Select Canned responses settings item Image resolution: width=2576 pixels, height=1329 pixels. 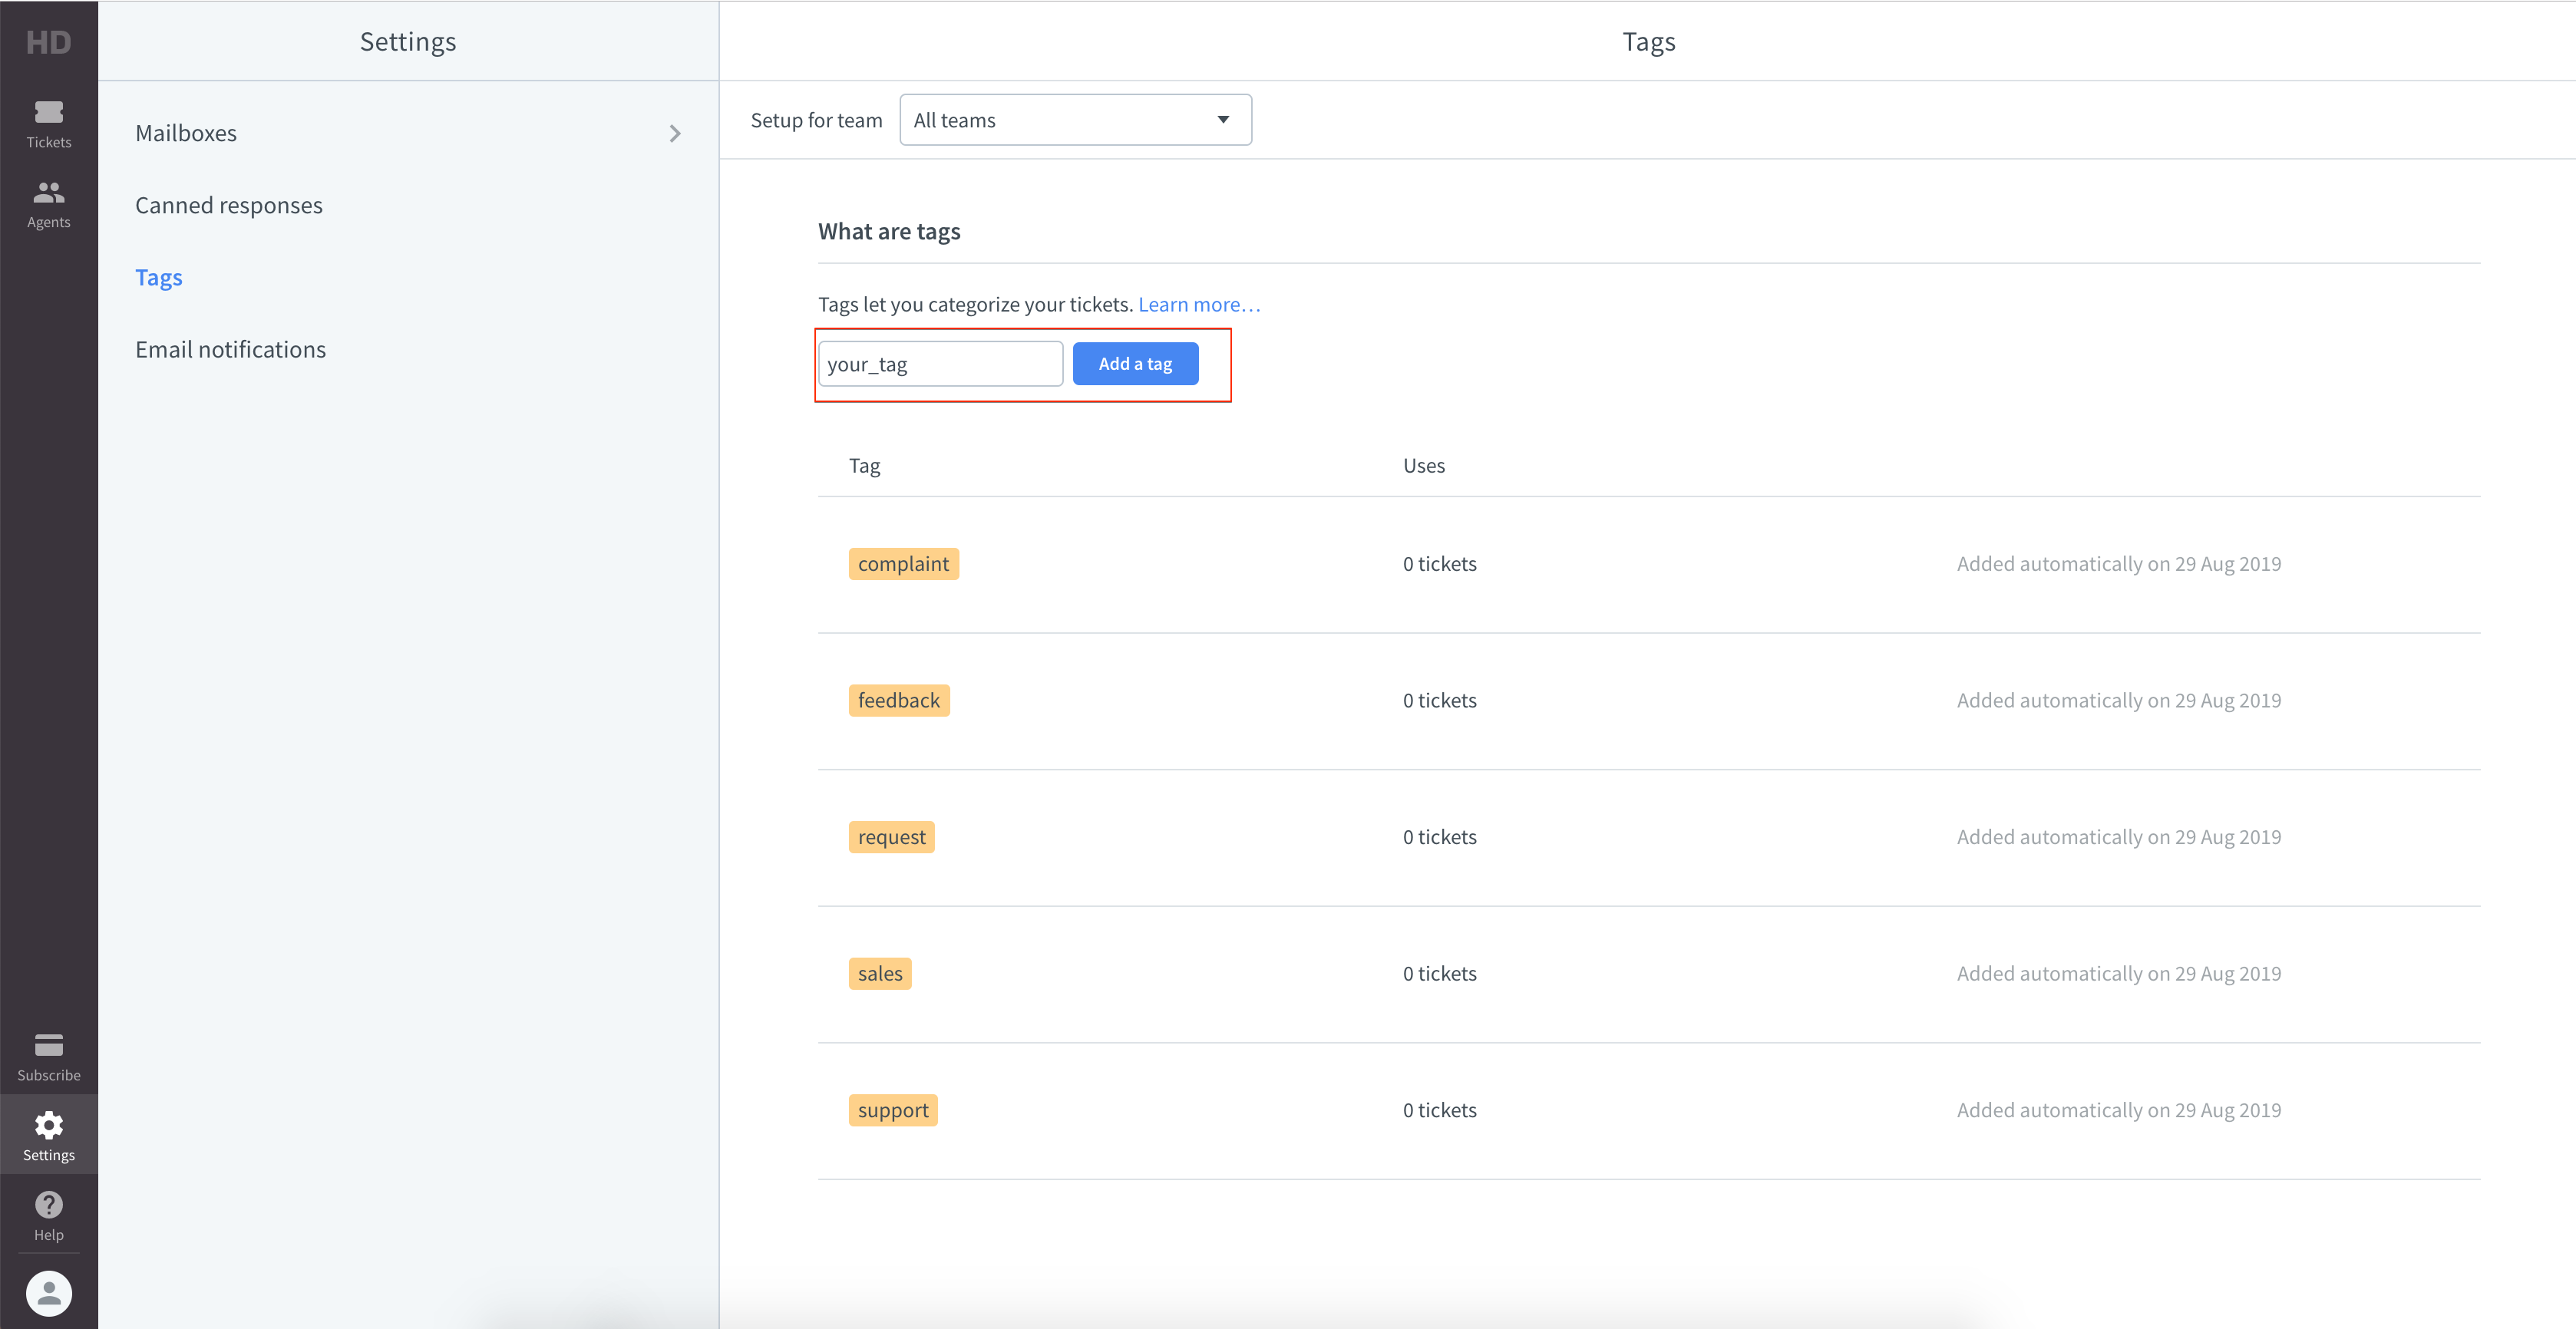[408, 205]
